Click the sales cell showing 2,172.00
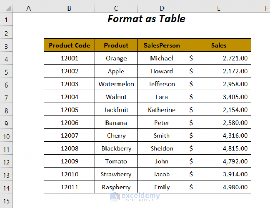270x208 pixels. [x=219, y=71]
